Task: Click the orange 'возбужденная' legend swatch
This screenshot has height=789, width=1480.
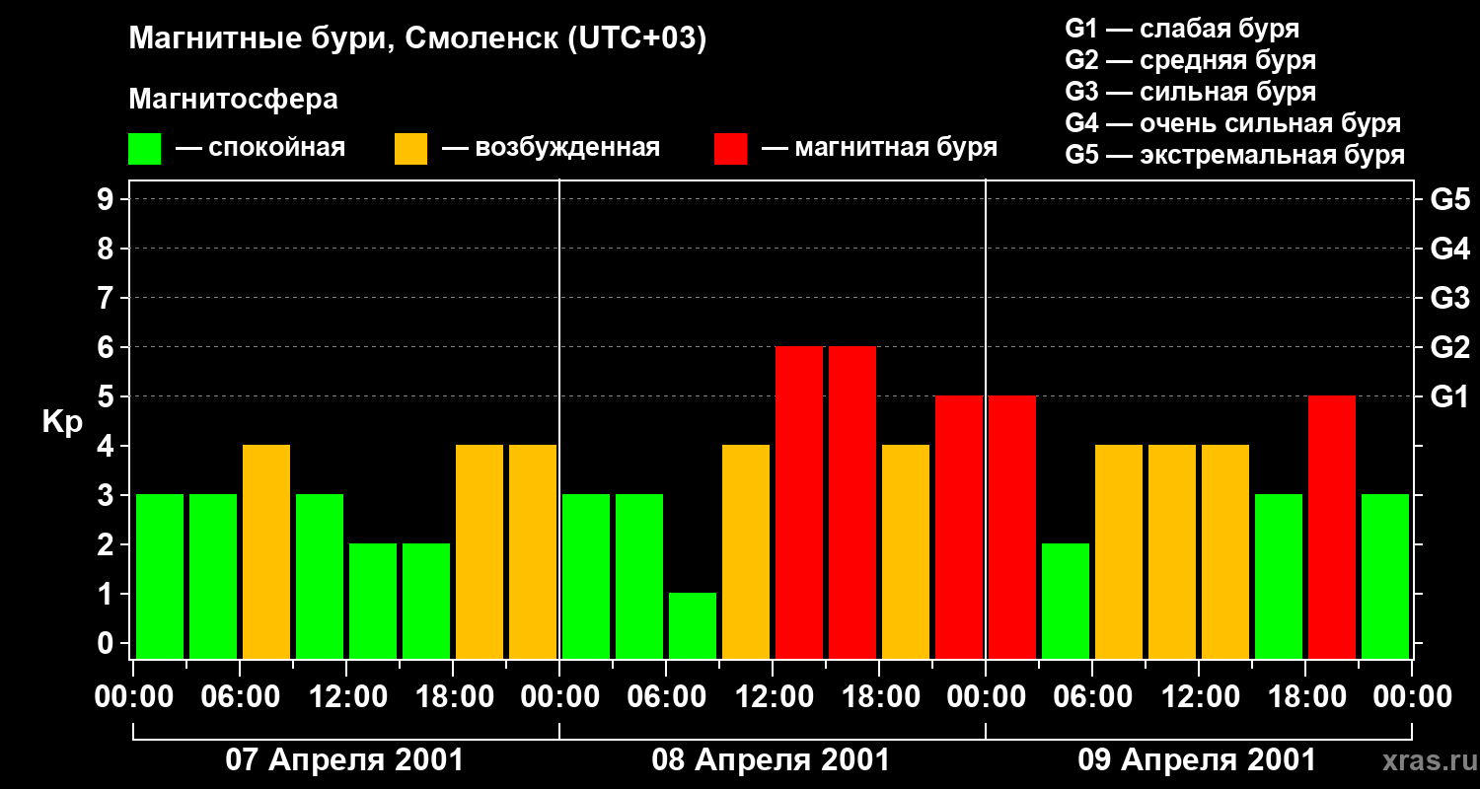Action: [x=410, y=149]
